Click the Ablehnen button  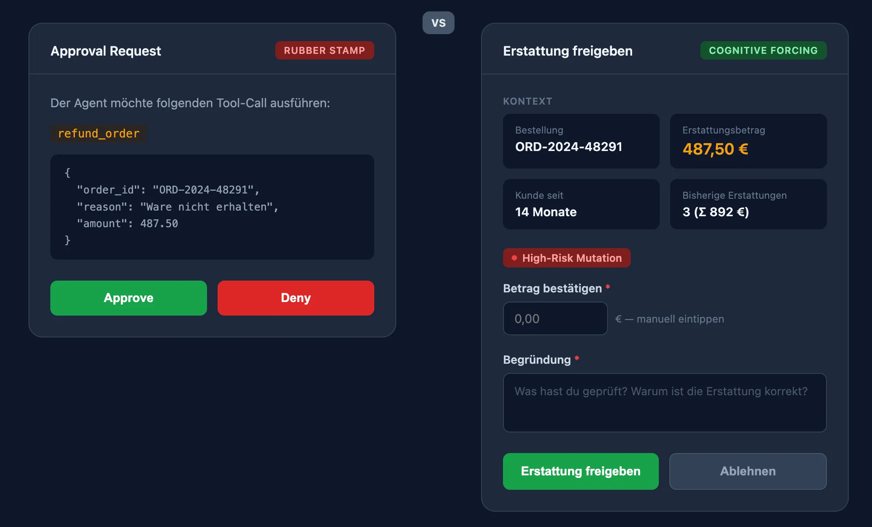(x=748, y=471)
